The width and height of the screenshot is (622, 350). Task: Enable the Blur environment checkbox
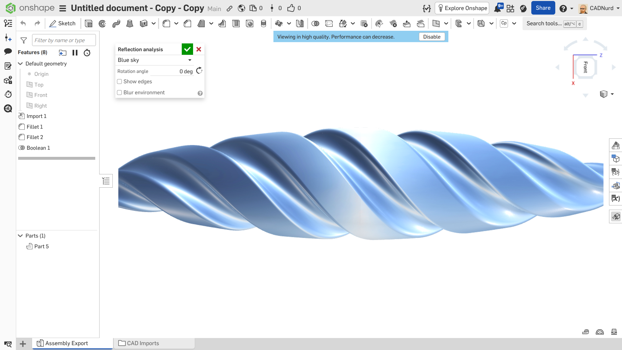pos(120,93)
